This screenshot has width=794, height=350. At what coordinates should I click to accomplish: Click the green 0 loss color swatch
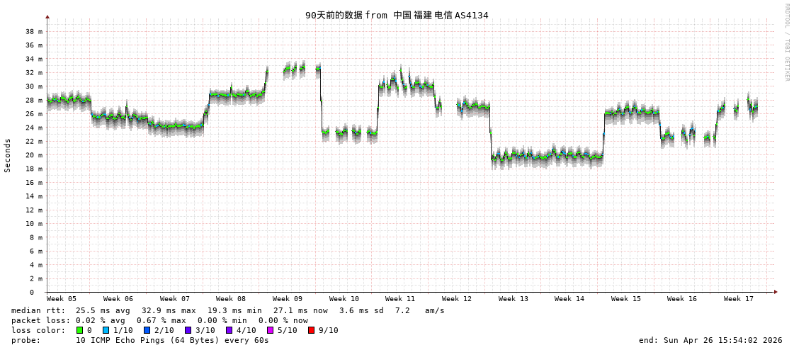click(x=80, y=330)
